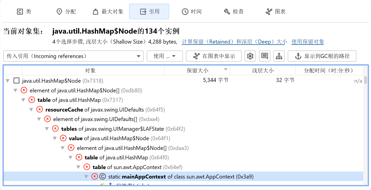The width and height of the screenshot is (371, 190).
Task: Collapse the java.util.HashMap$Node (0x7318) root row
Action: pyautogui.click(x=8, y=81)
